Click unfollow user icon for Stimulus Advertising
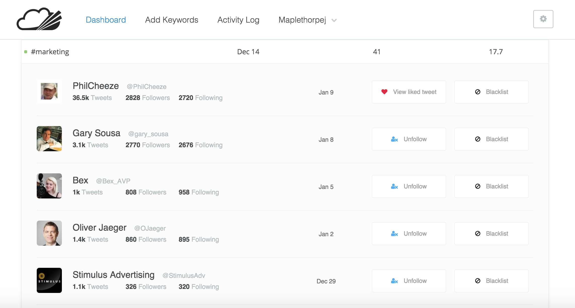 394,281
